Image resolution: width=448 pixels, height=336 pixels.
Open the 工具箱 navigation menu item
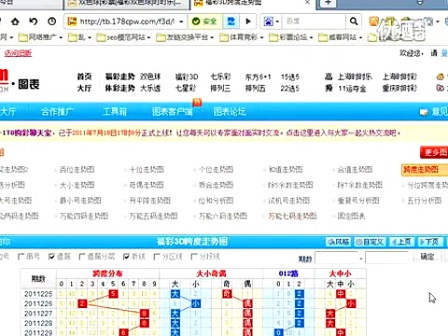[115, 111]
